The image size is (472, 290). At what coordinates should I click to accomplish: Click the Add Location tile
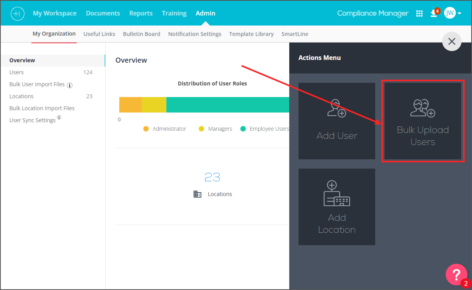point(337,206)
